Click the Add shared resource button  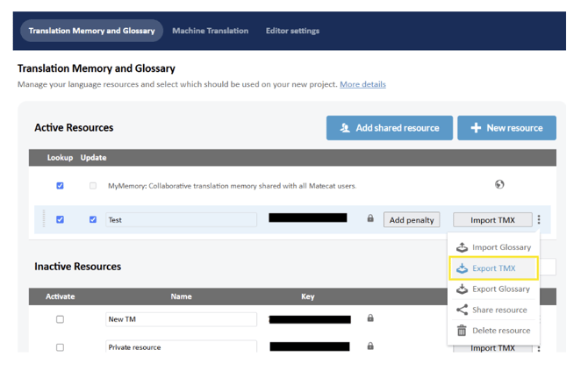[x=390, y=128]
